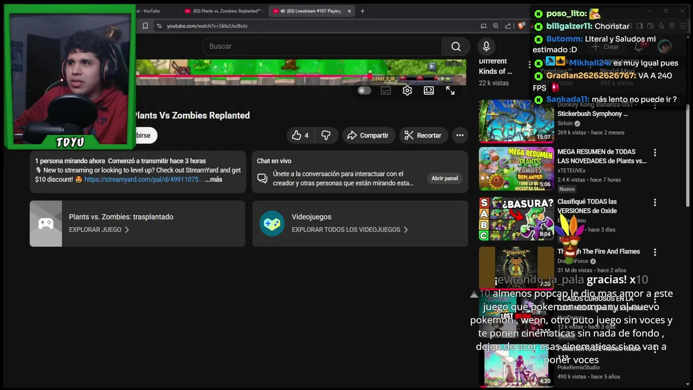The width and height of the screenshot is (693, 390).
Task: Toggle subtitles on the video player
Action: click(385, 91)
